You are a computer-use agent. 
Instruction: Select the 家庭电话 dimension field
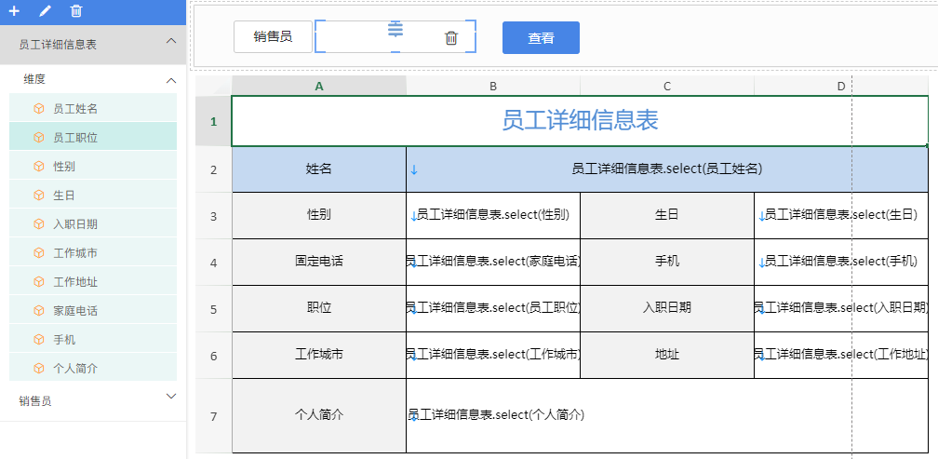coord(93,310)
